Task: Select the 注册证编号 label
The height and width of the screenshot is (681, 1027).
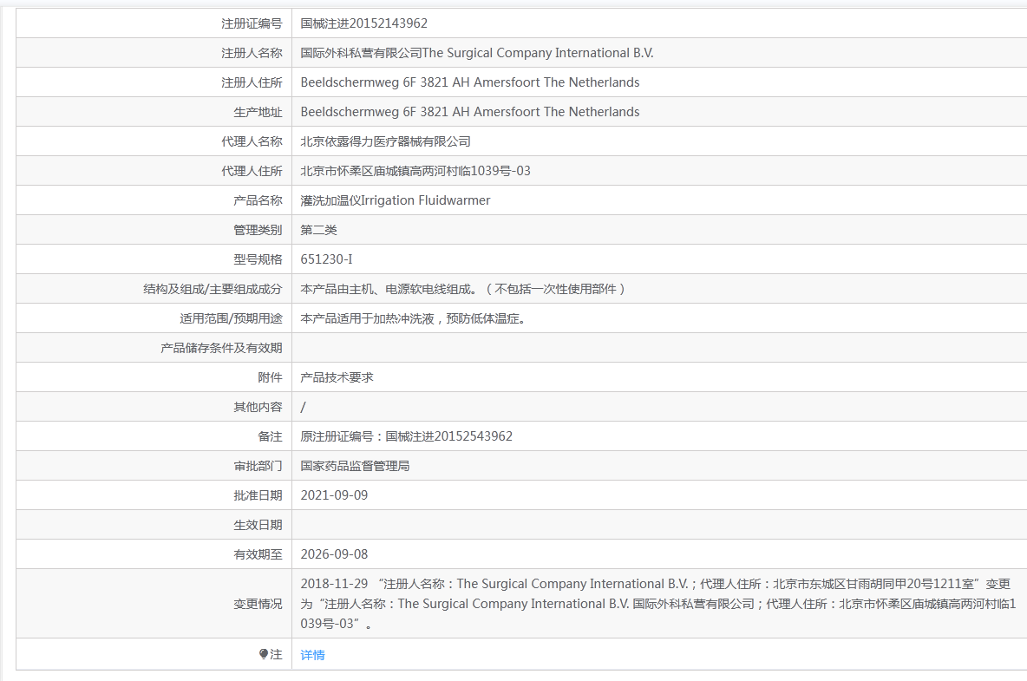Action: [252, 23]
